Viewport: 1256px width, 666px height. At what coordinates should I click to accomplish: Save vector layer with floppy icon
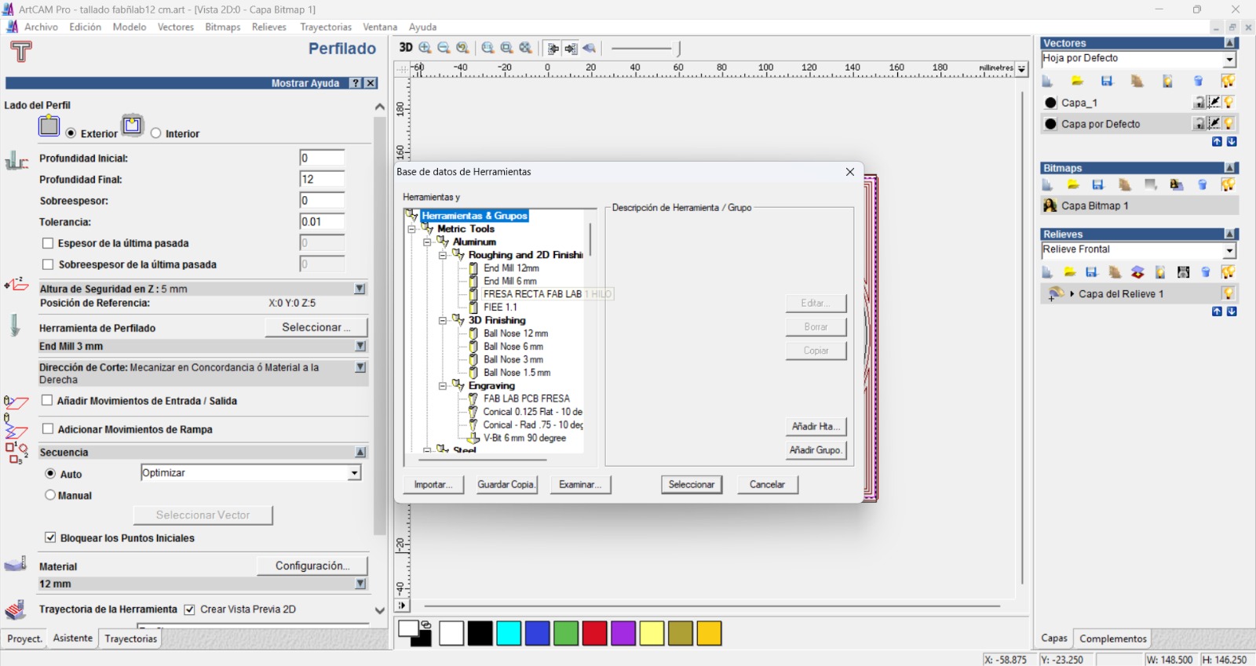tap(1107, 81)
